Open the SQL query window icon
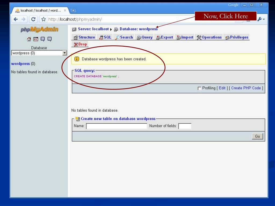This screenshot has height=206, width=275. [x=36, y=39]
